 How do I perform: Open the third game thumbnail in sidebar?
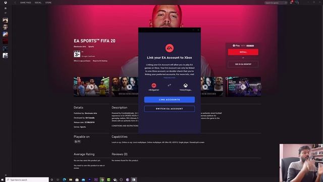(6, 34)
